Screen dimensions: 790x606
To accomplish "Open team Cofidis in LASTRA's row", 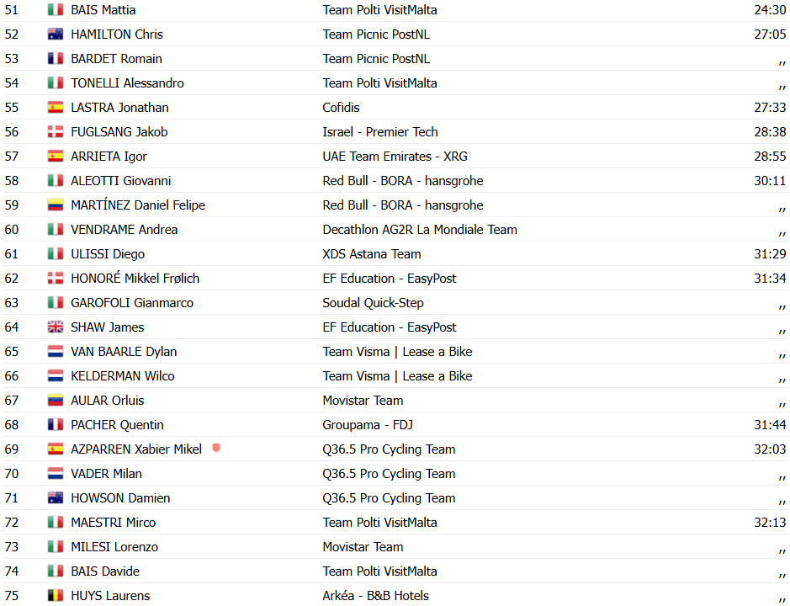I will 341,108.
